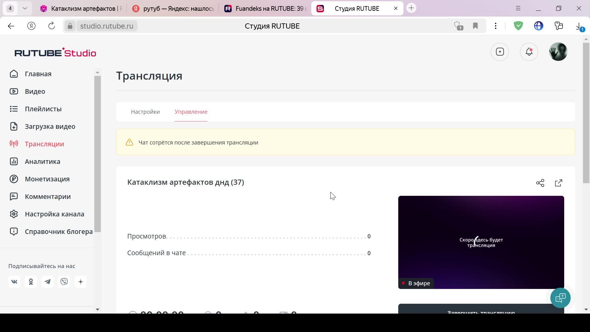
Task: Open the notifications bell
Action: pyautogui.click(x=529, y=52)
